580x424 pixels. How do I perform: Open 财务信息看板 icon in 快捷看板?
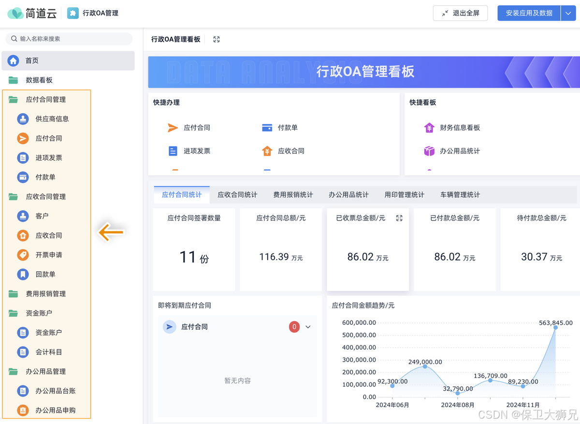[429, 128]
